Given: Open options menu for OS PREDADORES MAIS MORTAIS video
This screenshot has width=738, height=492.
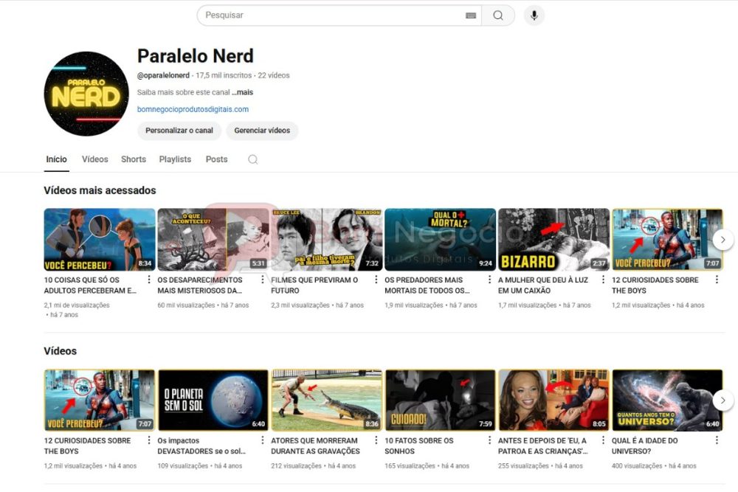Looking at the screenshot, I should tap(489, 280).
